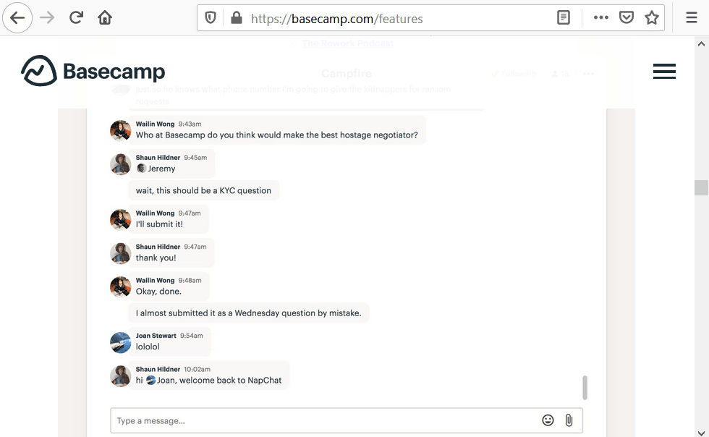Save page to Pocket
The width and height of the screenshot is (709, 437).
(627, 18)
